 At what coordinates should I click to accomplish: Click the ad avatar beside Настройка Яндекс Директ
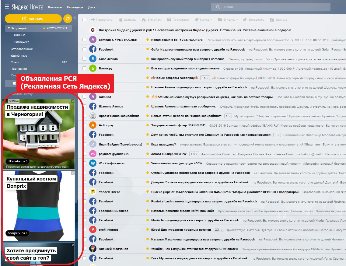tap(93, 30)
